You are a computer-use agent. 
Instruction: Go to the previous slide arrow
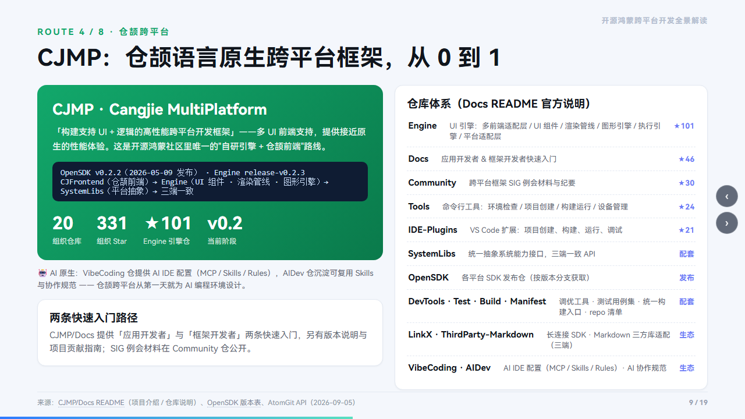coord(727,196)
